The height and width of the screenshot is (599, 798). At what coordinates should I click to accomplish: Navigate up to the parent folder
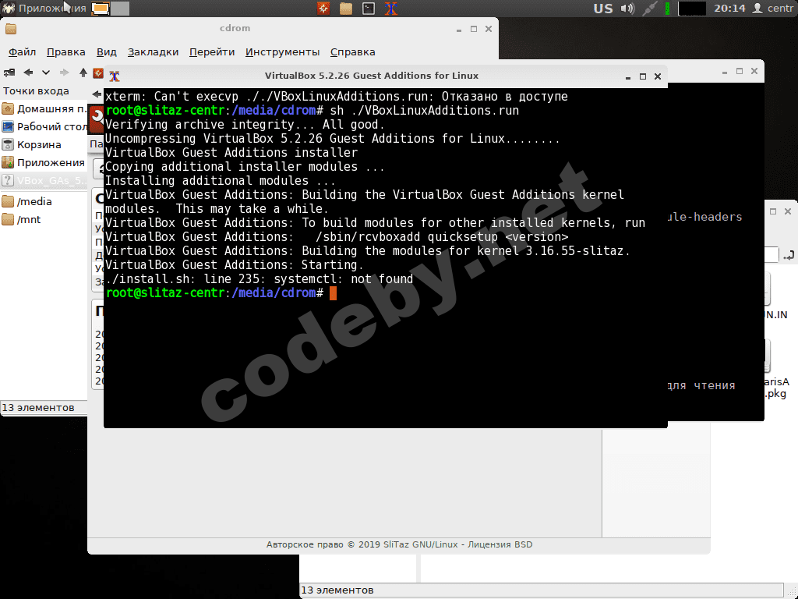tap(83, 73)
